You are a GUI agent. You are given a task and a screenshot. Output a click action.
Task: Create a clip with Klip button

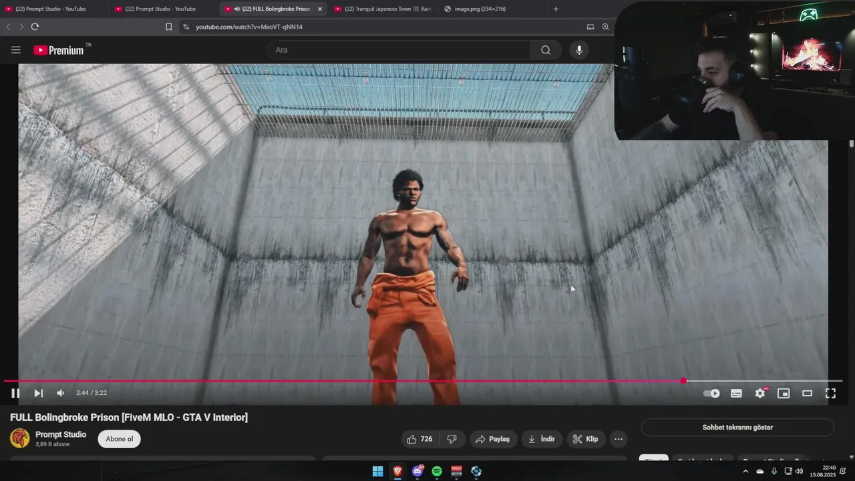585,439
